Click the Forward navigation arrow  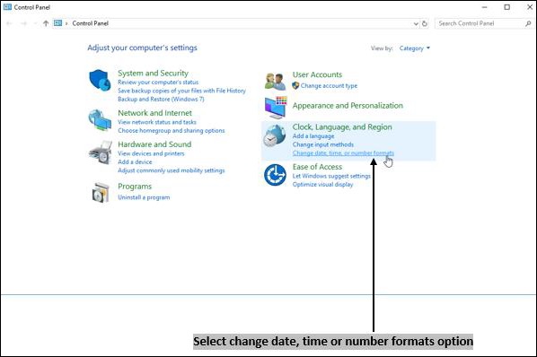point(23,23)
